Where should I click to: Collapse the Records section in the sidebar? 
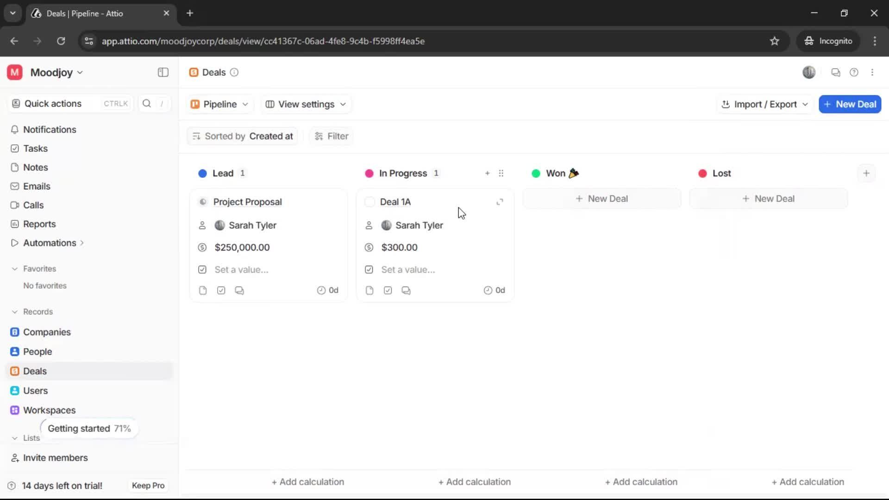14,312
